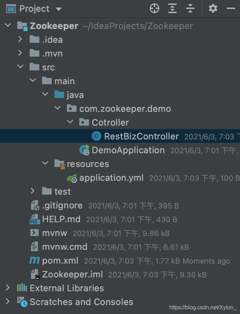Click the shell script icon beside mvnw
This screenshot has height=314, width=240.
click(34, 233)
